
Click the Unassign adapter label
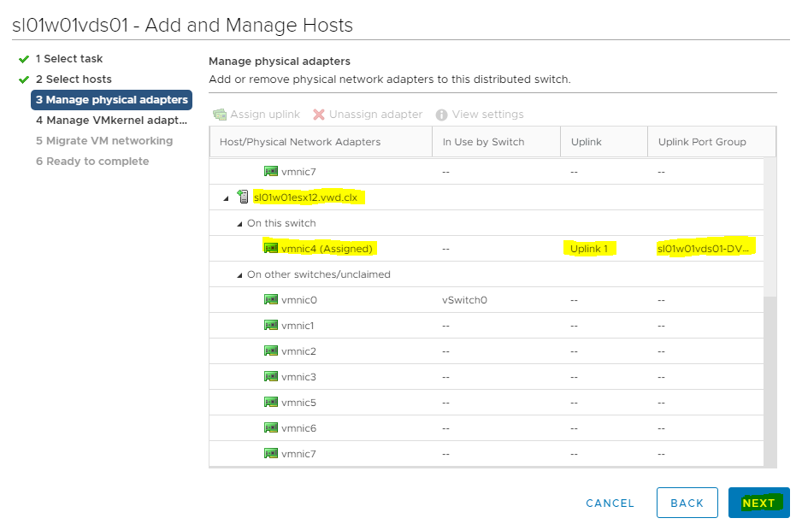376,114
